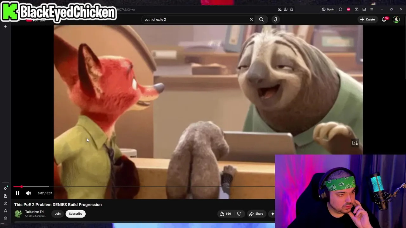The width and height of the screenshot is (406, 228).
Task: Open the browser wallet/collections icon
Action: (x=357, y=9)
